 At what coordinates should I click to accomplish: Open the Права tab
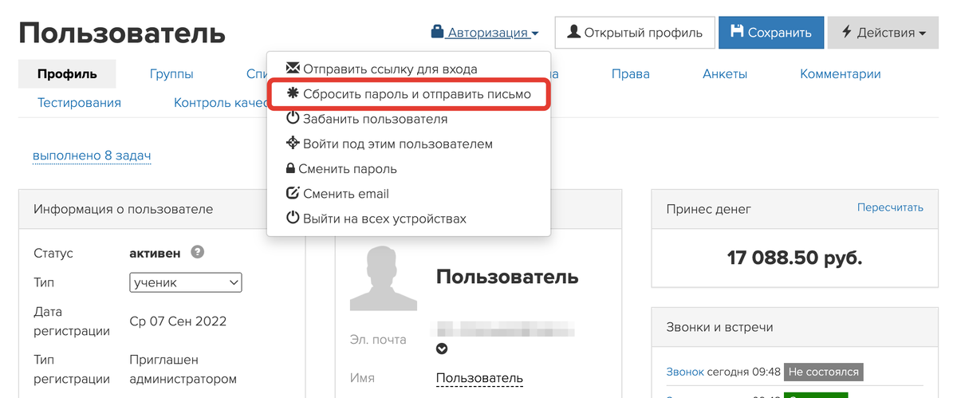click(x=630, y=74)
